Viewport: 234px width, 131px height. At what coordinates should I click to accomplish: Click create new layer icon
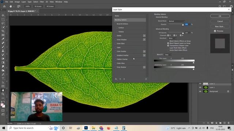[224, 123]
